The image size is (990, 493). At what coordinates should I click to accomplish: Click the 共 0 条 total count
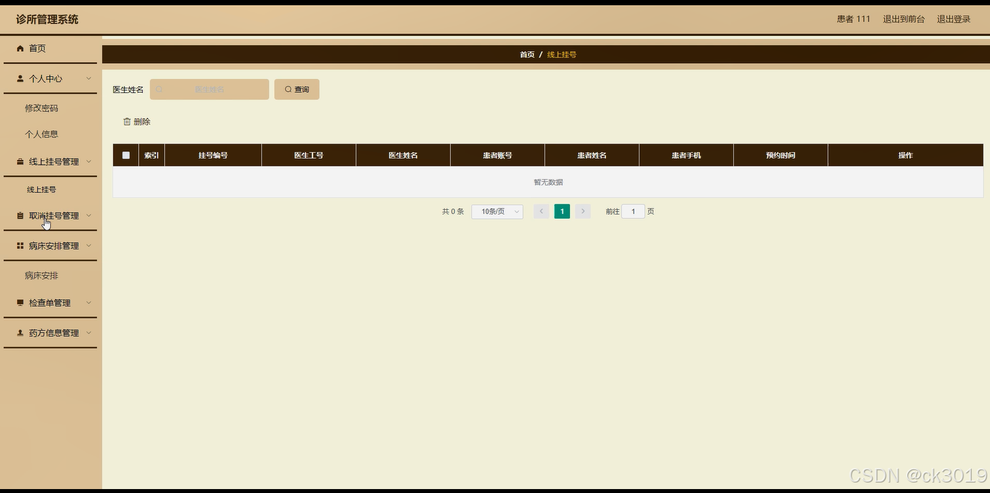pyautogui.click(x=453, y=212)
